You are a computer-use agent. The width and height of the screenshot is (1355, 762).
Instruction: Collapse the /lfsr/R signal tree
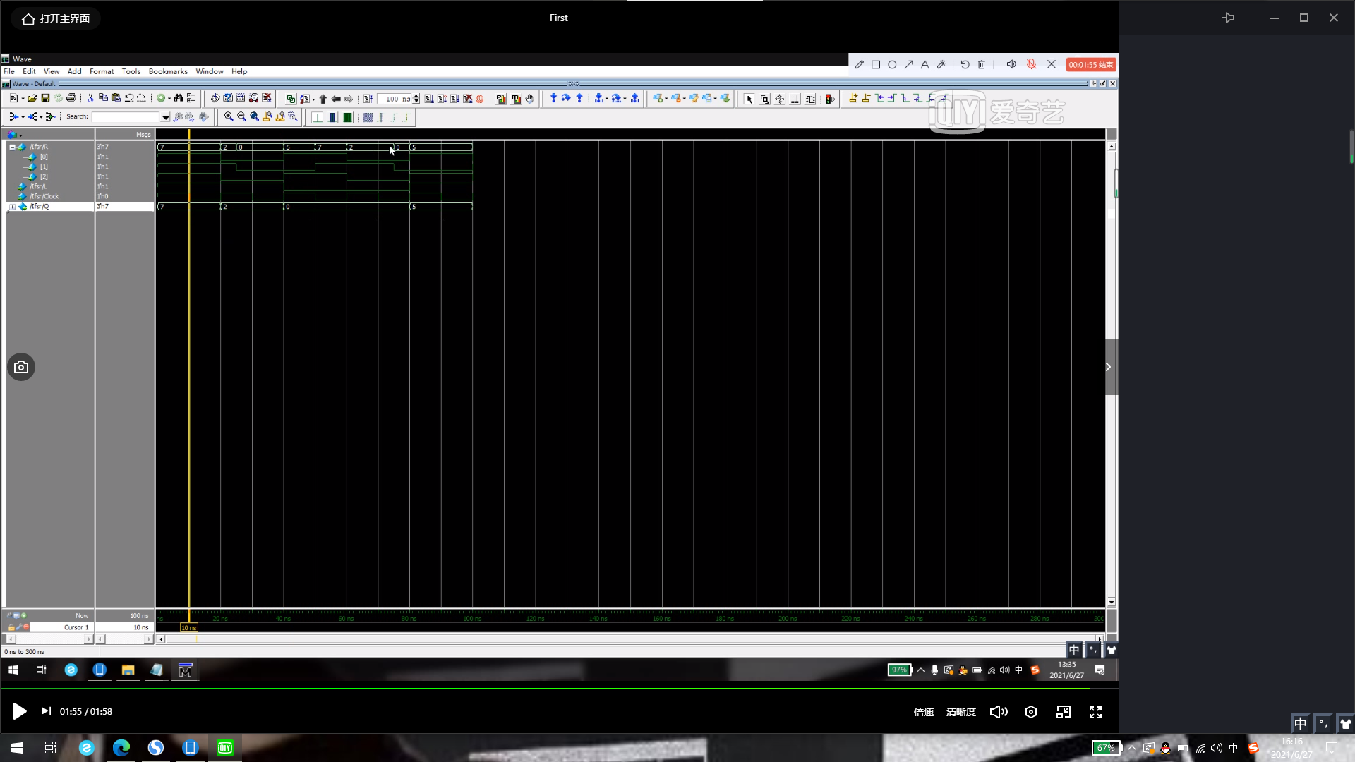coord(12,147)
